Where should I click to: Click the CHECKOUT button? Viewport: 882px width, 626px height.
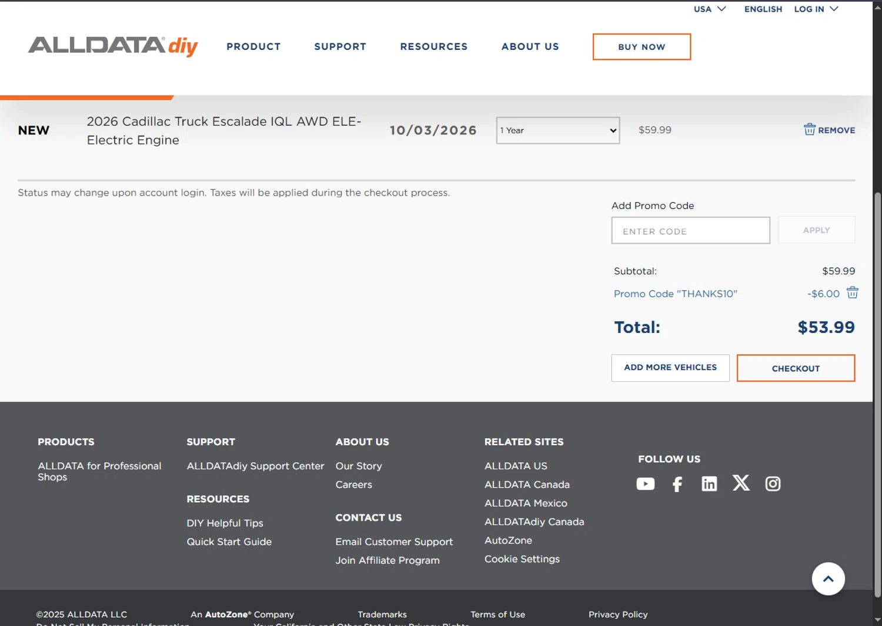click(x=796, y=368)
